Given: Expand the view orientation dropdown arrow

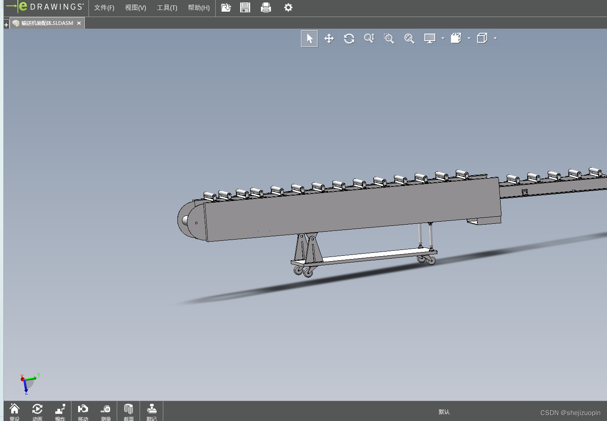Looking at the screenshot, I should click(469, 38).
